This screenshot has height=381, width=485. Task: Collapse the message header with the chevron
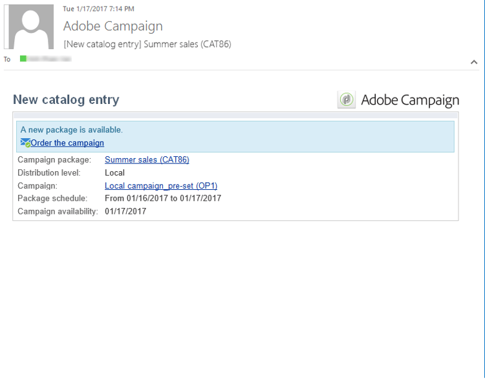pyautogui.click(x=474, y=62)
